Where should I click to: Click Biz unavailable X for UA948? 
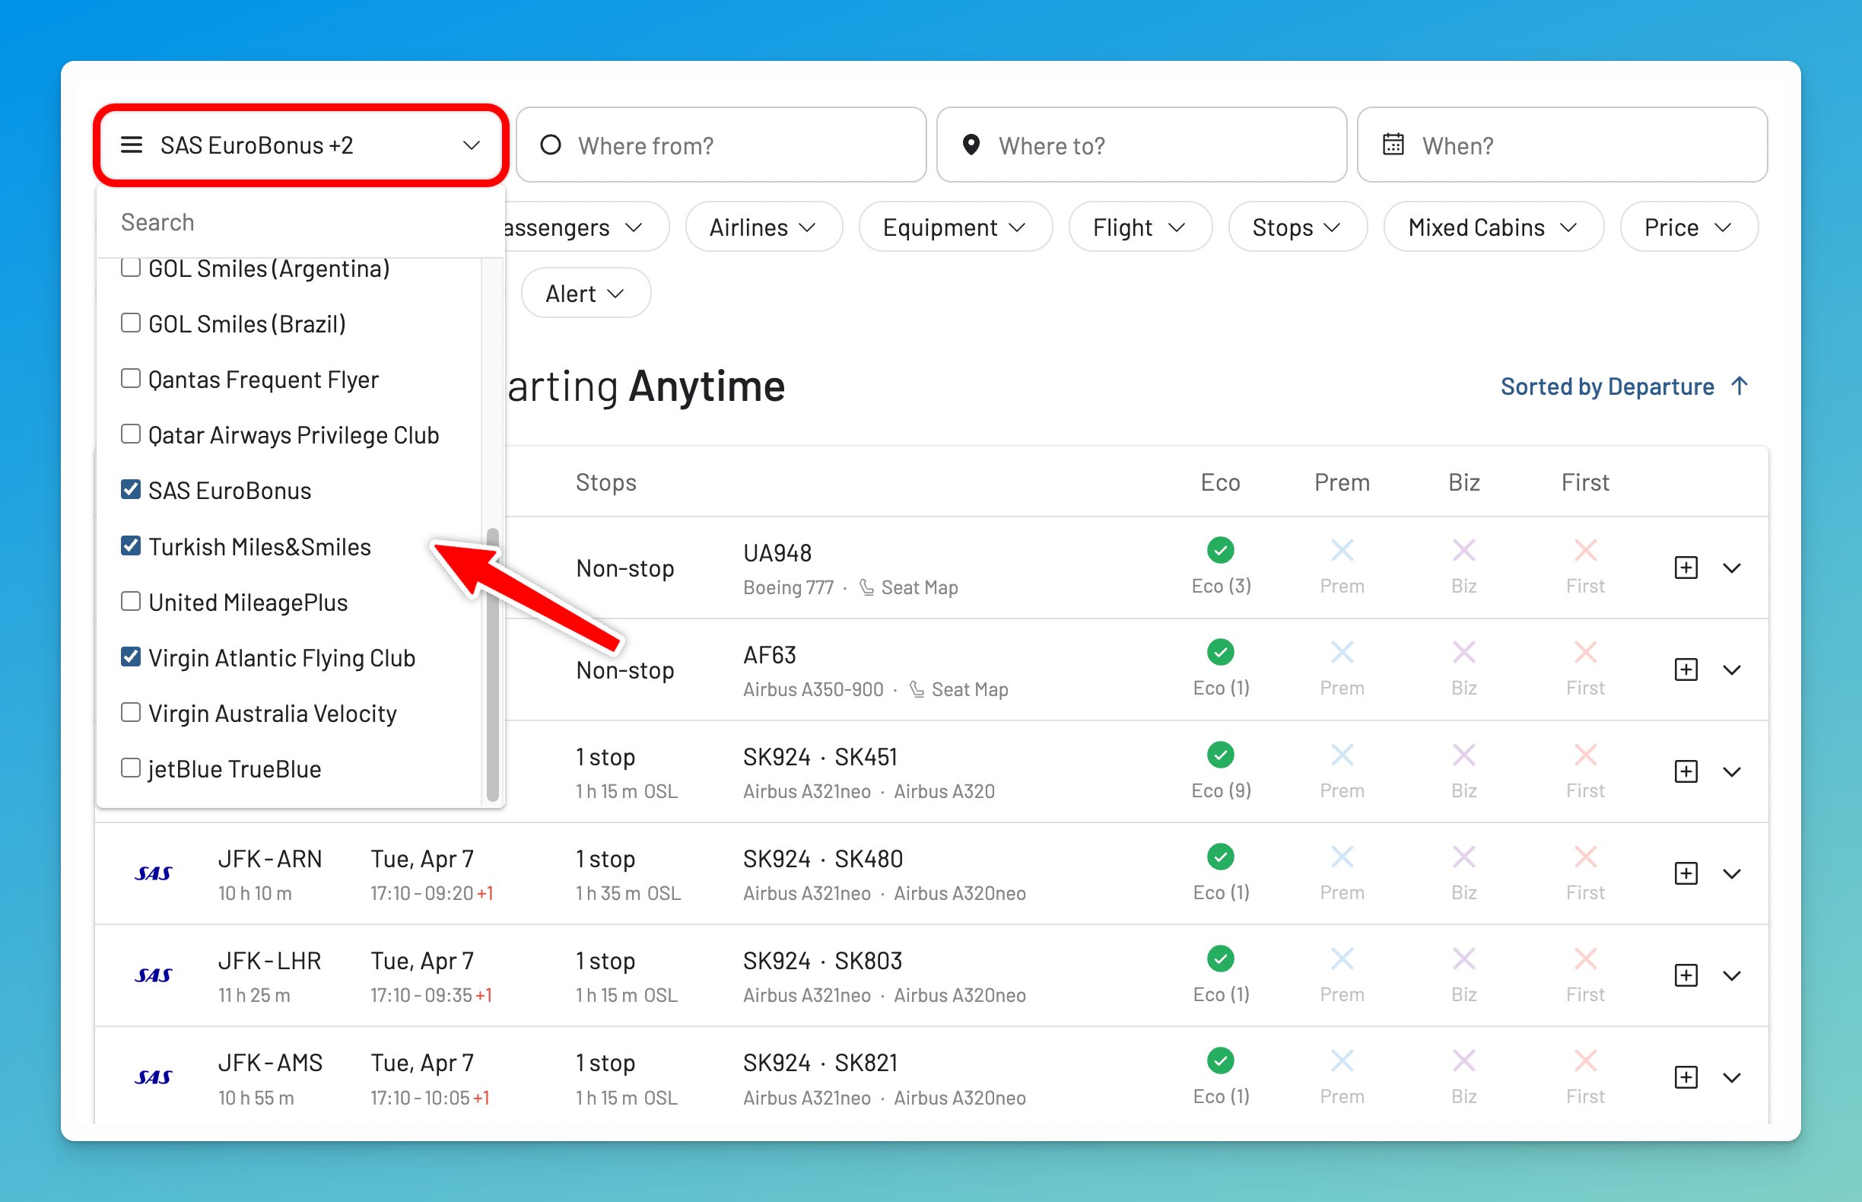coord(1463,550)
